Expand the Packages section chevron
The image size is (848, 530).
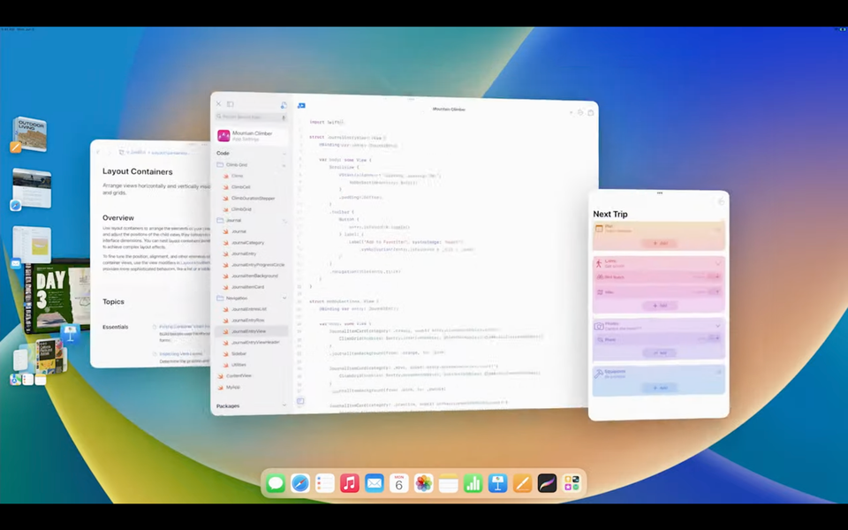(284, 405)
